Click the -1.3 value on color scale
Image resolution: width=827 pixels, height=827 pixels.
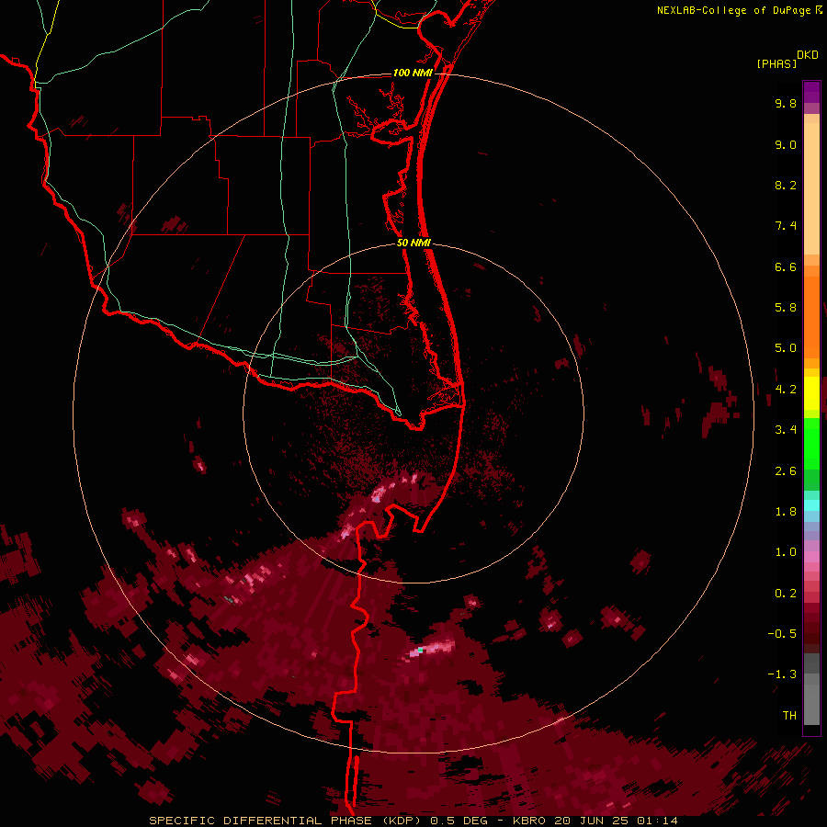pos(782,674)
